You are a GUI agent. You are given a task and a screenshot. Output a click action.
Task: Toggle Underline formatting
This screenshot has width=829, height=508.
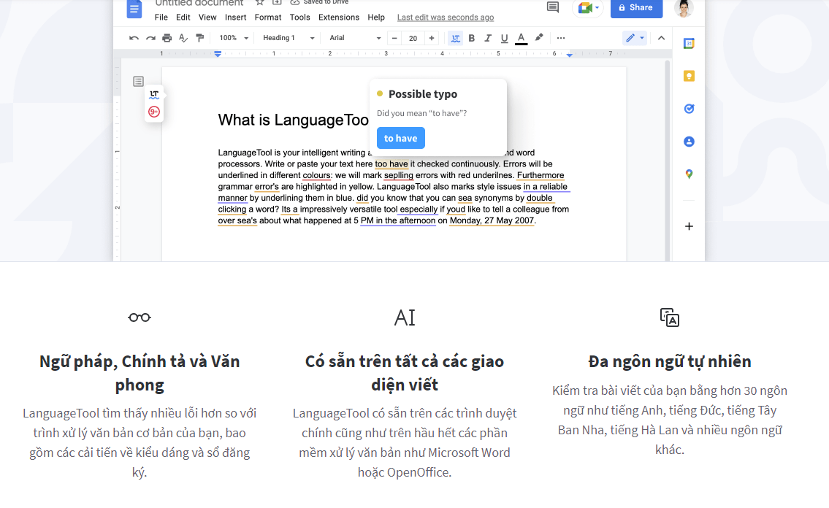(x=504, y=37)
